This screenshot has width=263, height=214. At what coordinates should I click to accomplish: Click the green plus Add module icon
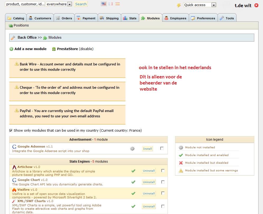pyautogui.click(x=11, y=49)
